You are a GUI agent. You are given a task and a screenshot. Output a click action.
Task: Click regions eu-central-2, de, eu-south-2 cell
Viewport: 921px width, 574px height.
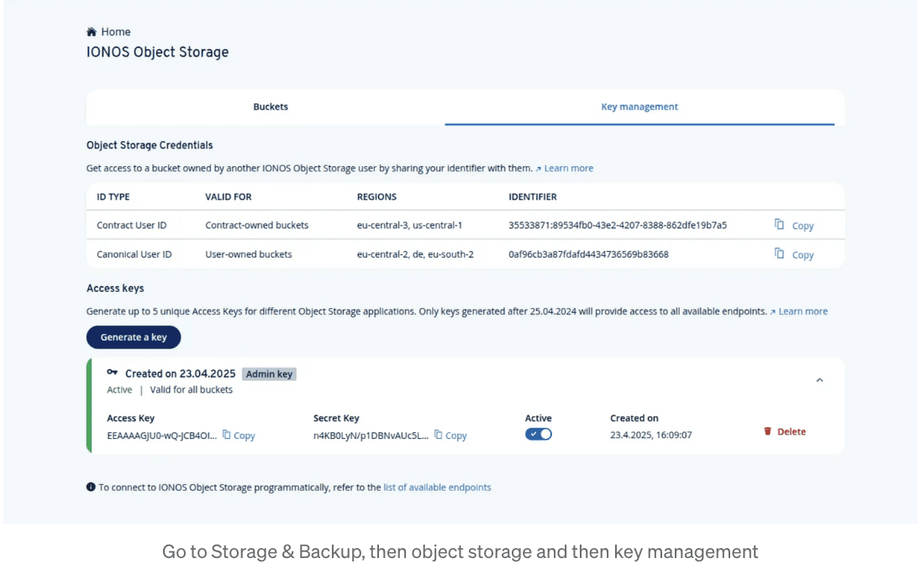pos(415,254)
